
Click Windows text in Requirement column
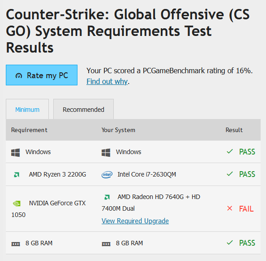tap(38, 152)
